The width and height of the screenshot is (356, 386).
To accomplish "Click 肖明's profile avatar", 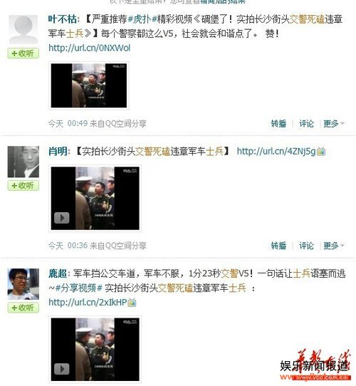I will pyautogui.click(x=23, y=162).
